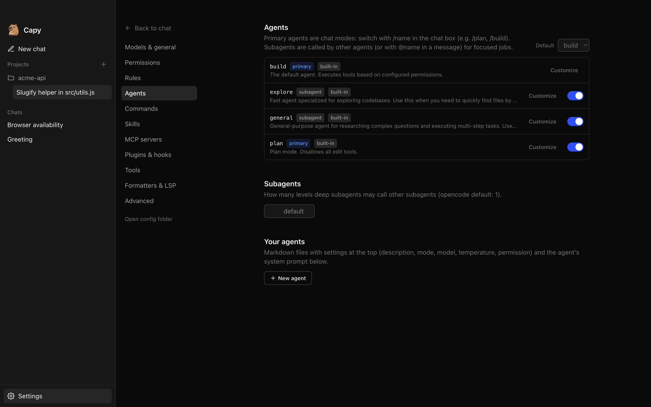Viewport: 651px width, 407px height.
Task: Click the Capy capybara logo icon
Action: point(13,30)
